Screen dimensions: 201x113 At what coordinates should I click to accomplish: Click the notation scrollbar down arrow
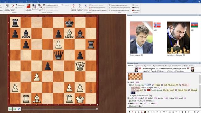200,106
